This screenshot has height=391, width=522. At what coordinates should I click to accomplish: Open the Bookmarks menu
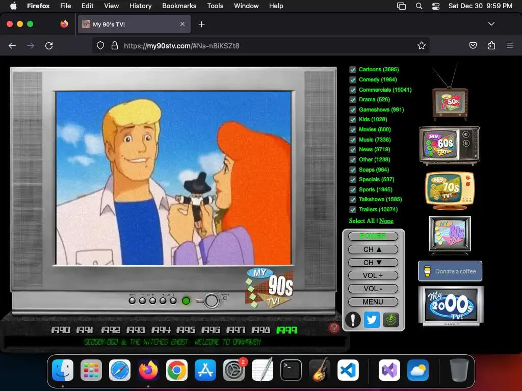tap(179, 6)
